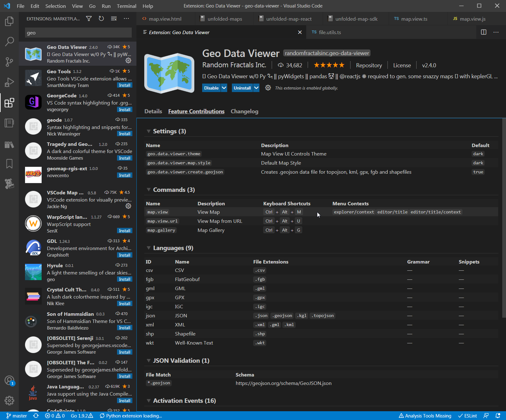Viewport: 506px width, 420px height.
Task: Close the Geo Data Viewer extension tab
Action: tap(300, 32)
